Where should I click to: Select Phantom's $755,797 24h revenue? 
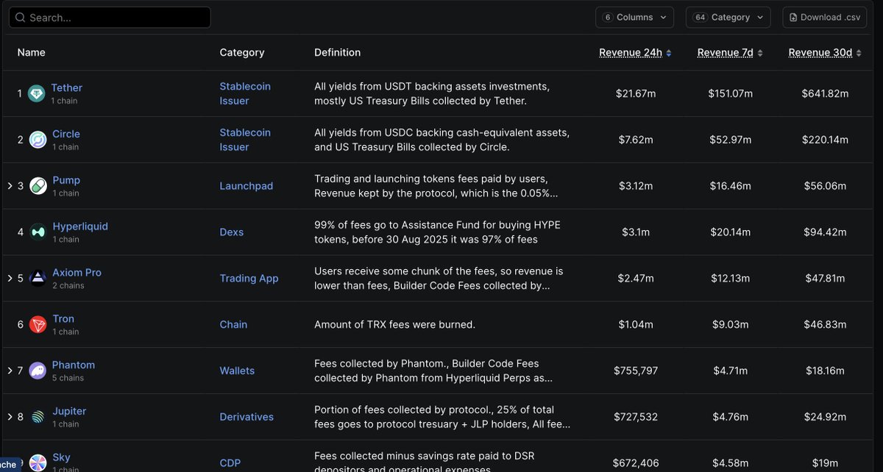tap(636, 371)
